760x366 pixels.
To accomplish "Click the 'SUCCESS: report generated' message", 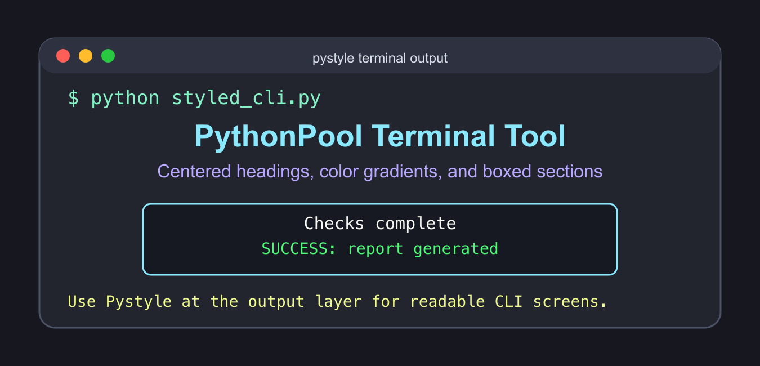I will 380,248.
